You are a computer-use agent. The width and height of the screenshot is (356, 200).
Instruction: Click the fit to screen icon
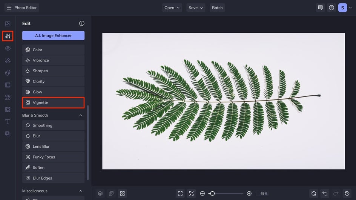(180, 194)
